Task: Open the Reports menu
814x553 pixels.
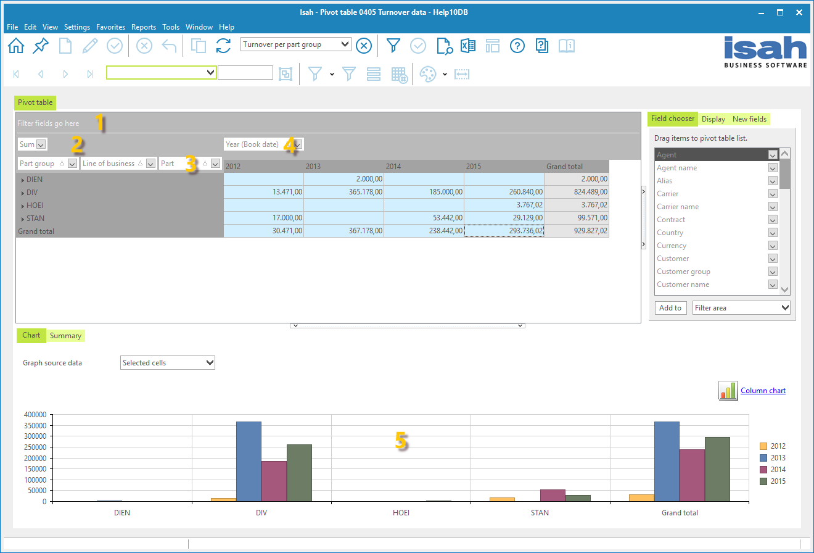Action: 144,27
